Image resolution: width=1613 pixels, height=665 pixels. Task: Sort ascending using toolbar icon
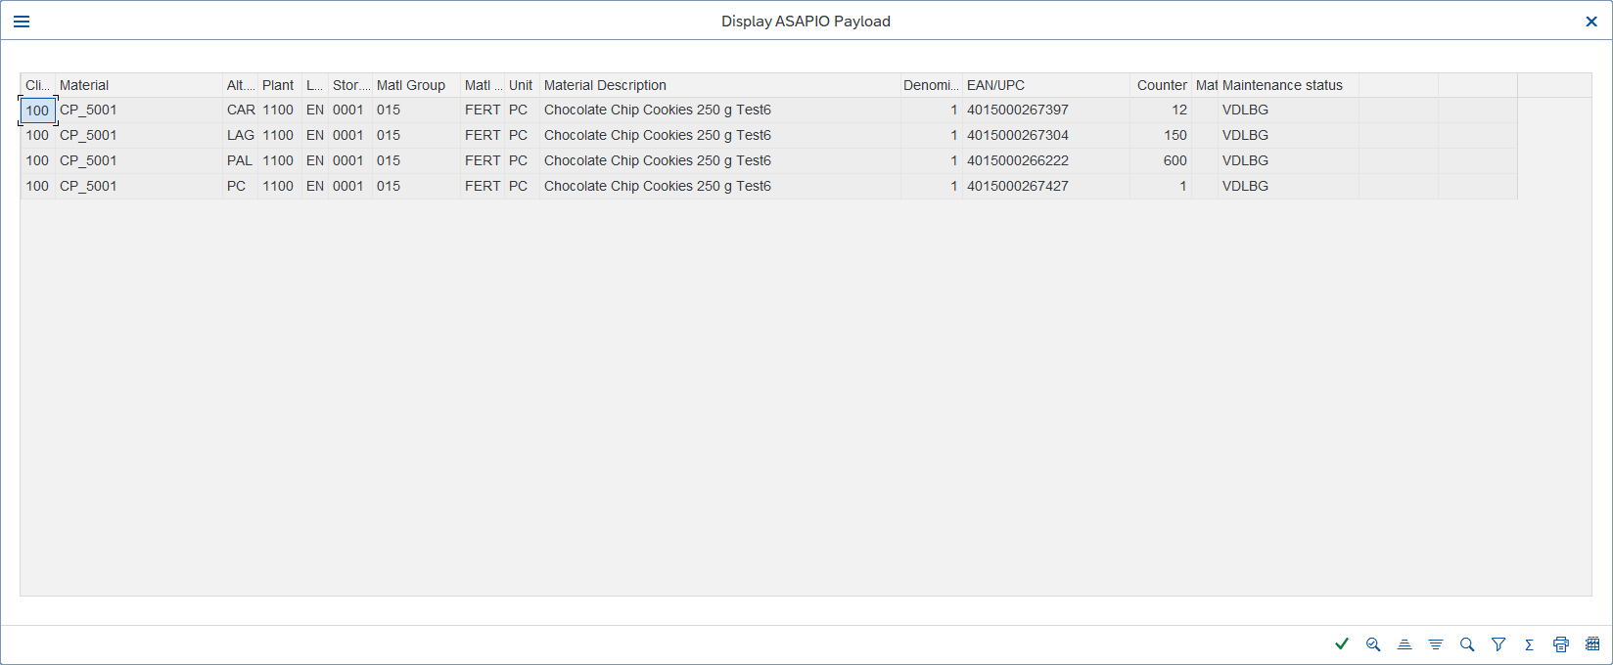click(1405, 643)
